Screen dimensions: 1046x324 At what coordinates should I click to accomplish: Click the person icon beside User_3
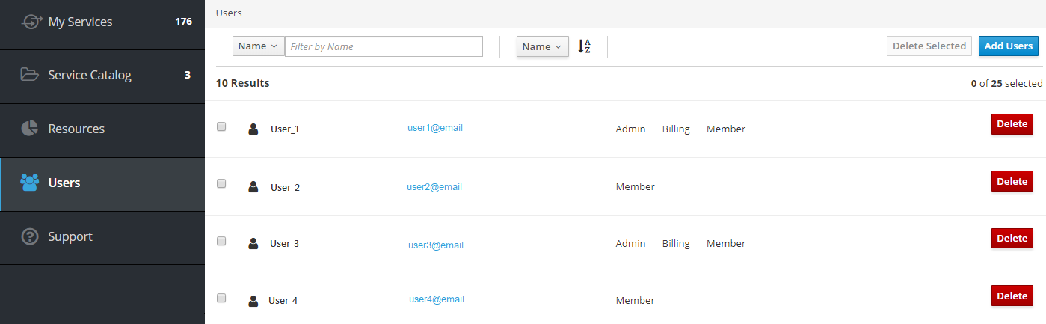[253, 243]
